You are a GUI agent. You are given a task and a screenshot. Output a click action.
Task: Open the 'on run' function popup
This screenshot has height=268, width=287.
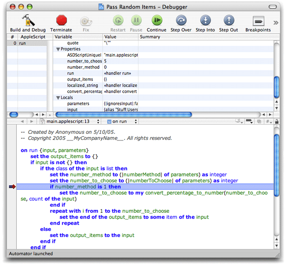(122, 121)
